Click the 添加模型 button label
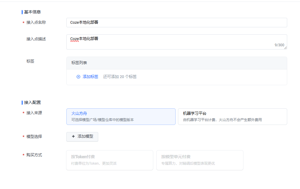Viewport: 300px width, 189px height. pos(85,136)
